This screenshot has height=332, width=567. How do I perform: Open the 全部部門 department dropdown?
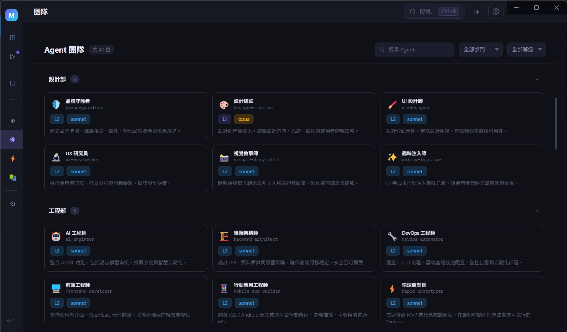(481, 49)
